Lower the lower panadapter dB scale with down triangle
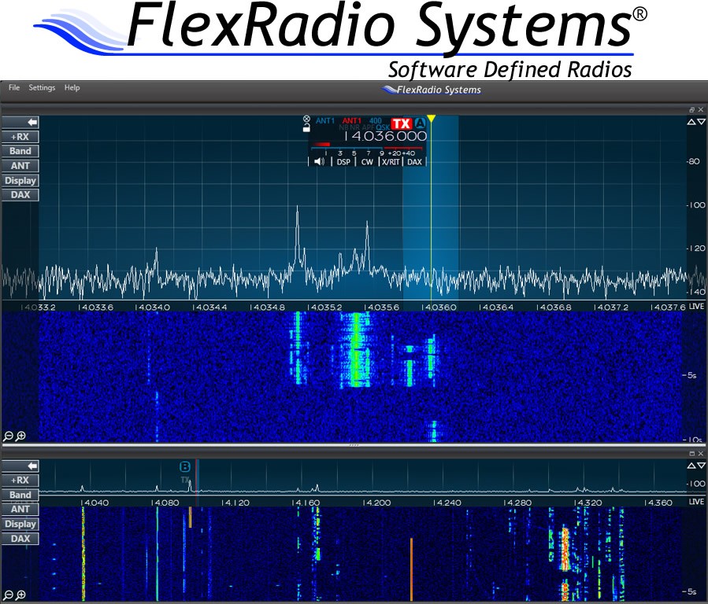 (701, 466)
